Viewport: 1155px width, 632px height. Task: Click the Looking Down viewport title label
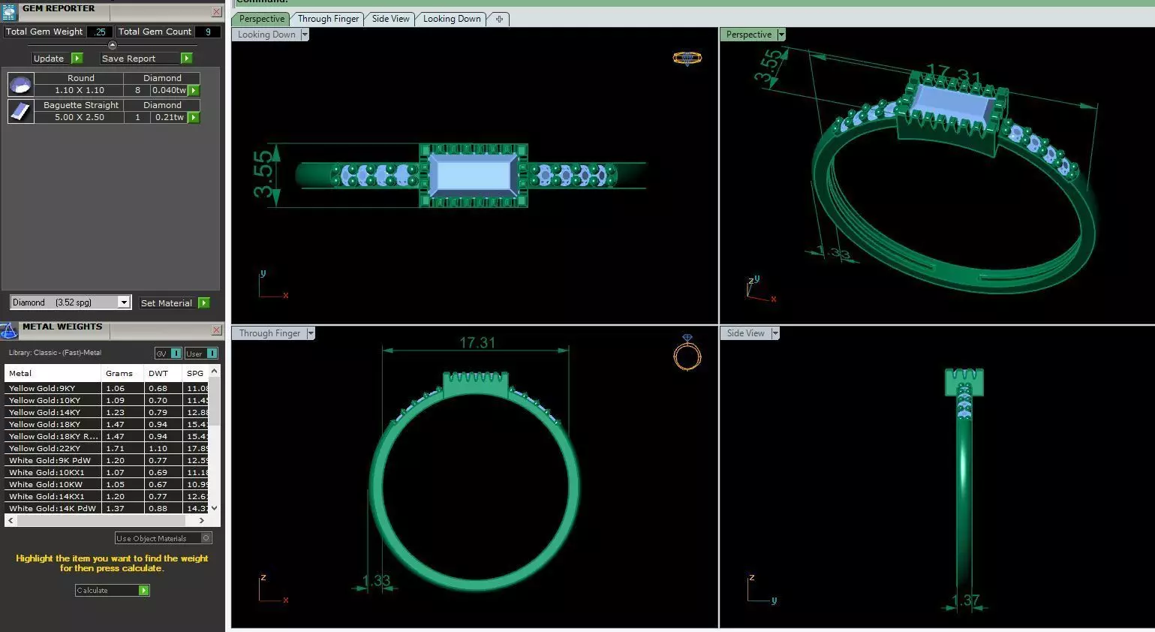(x=266, y=35)
